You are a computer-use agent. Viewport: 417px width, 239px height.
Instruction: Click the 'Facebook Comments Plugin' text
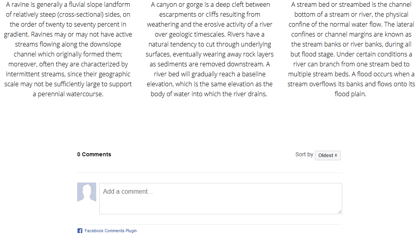tap(111, 230)
